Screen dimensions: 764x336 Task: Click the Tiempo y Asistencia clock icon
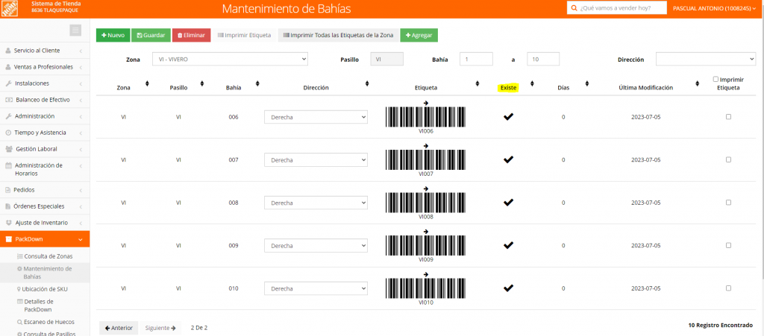coord(8,133)
